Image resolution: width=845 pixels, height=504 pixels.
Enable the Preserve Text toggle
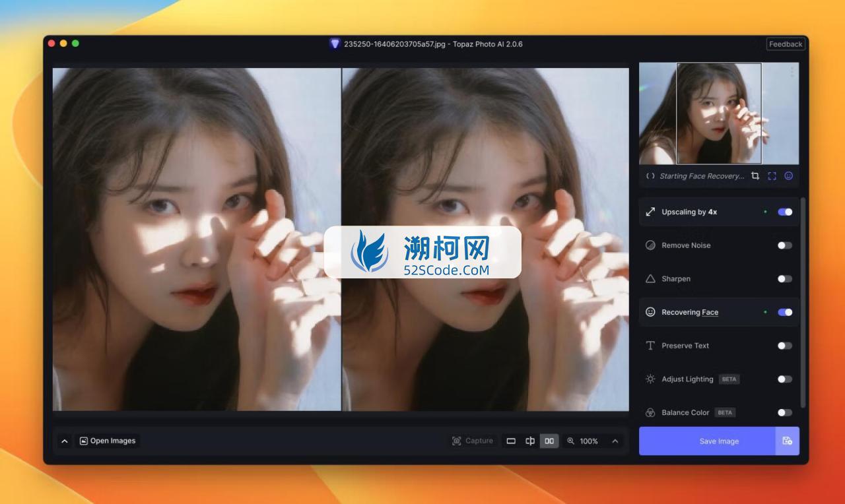tap(785, 346)
